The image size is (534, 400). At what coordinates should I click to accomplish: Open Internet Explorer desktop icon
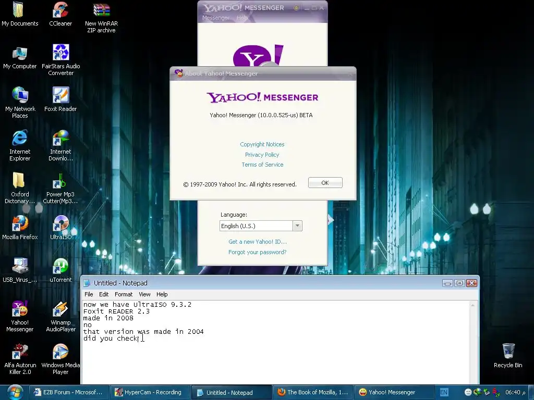point(20,146)
